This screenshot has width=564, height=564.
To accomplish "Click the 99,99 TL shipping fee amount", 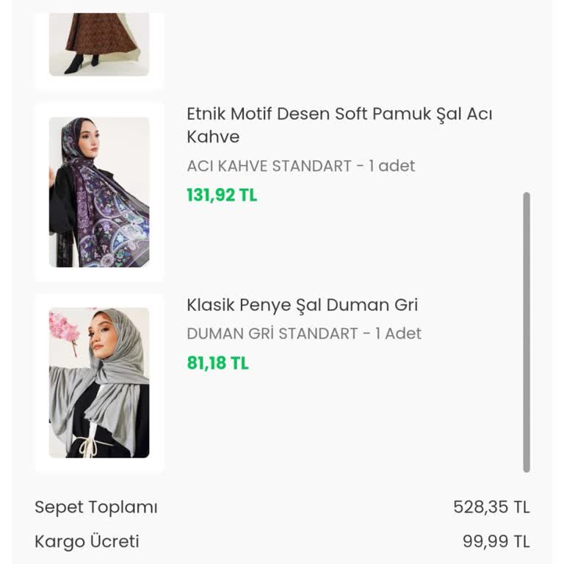I will click(x=496, y=542).
